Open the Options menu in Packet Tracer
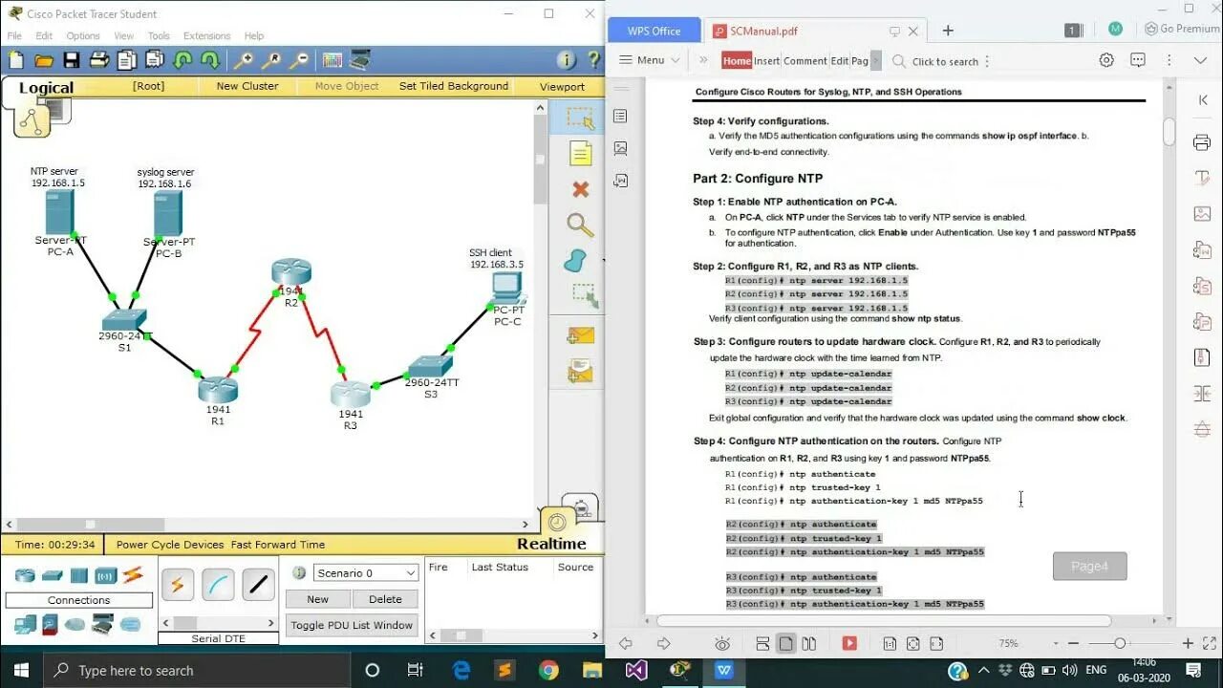The width and height of the screenshot is (1223, 688). 83,36
